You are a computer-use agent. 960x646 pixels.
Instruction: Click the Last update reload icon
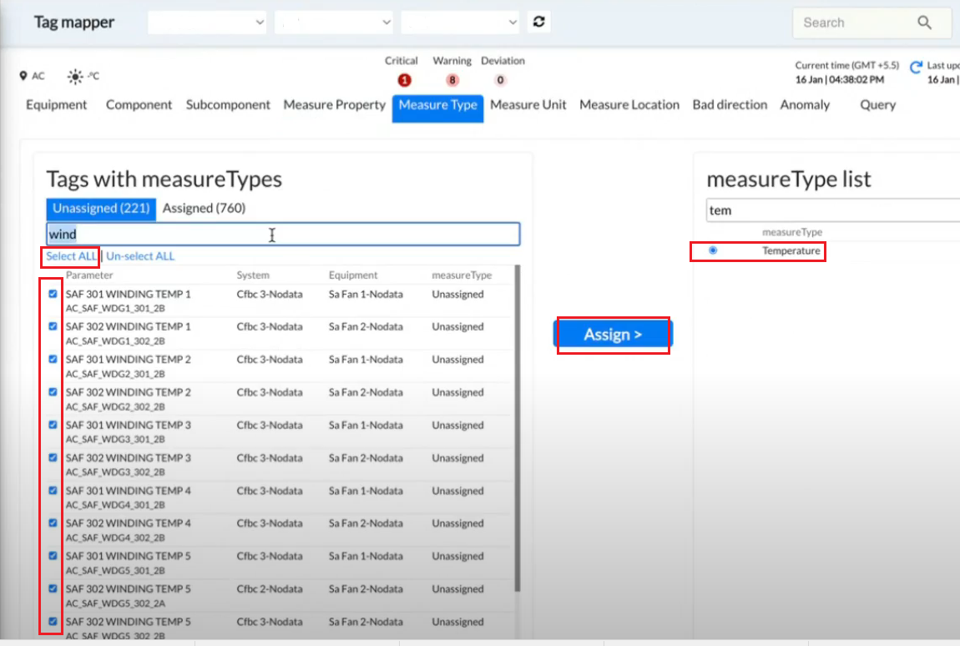[916, 67]
